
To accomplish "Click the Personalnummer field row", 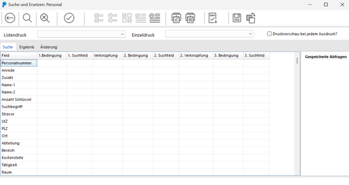I will point(19,63).
